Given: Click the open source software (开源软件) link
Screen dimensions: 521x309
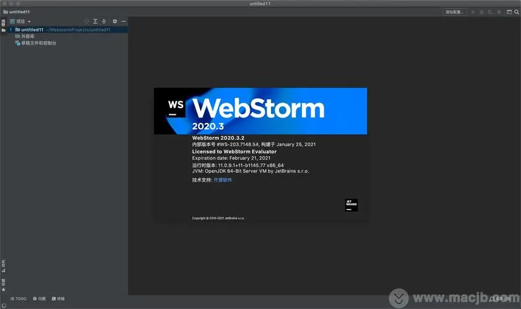Looking at the screenshot, I should (223, 180).
